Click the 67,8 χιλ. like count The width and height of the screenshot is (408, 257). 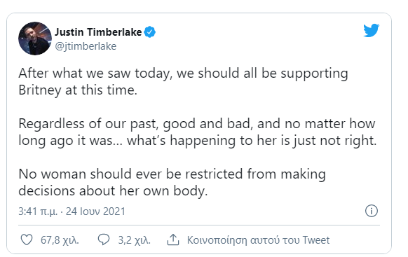60,240
